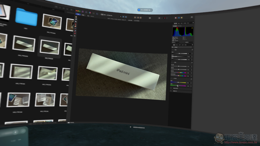This screenshot has height=146, width=260.
Task: Open the histogram panel options menu
Action: tap(193, 23)
